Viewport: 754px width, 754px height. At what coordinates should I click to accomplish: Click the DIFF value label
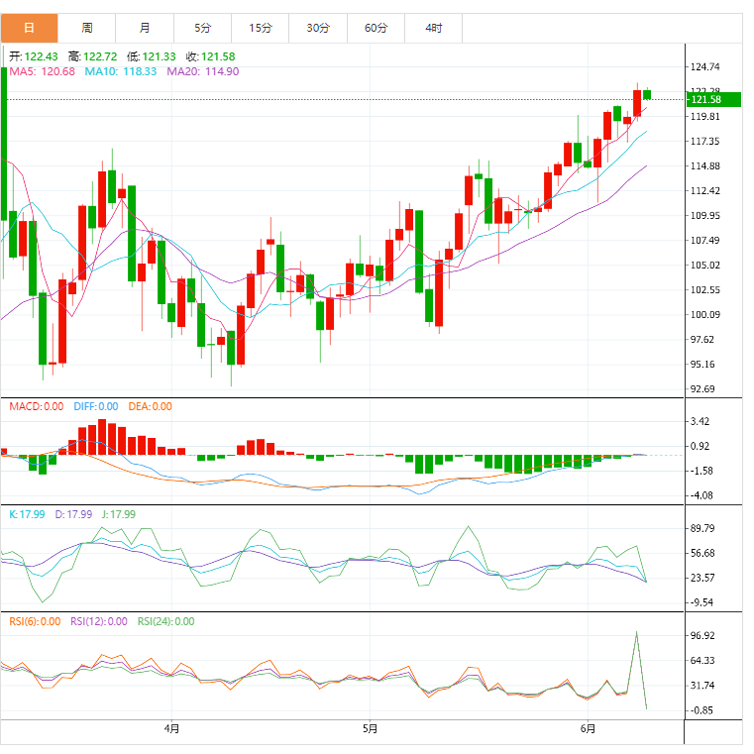pos(94,406)
